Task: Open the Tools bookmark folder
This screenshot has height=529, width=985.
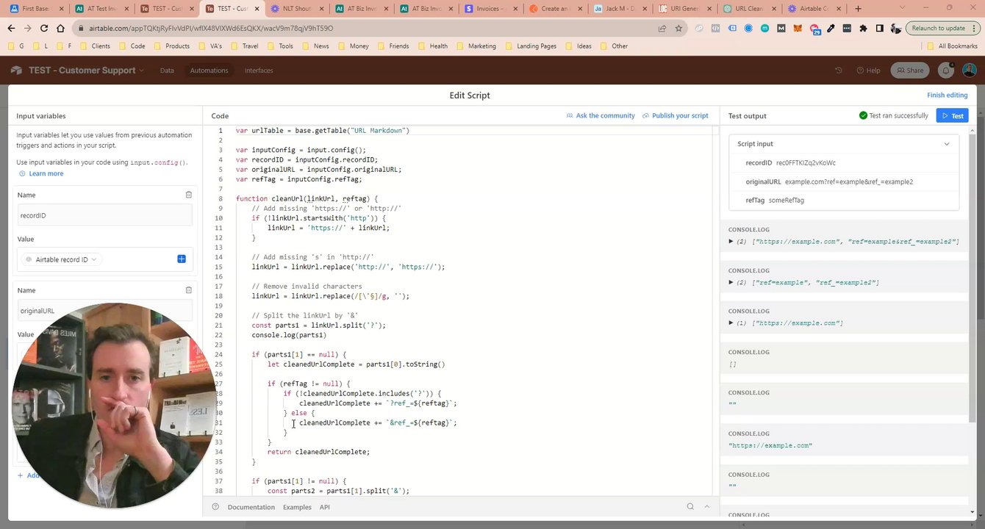Action: tap(280, 46)
